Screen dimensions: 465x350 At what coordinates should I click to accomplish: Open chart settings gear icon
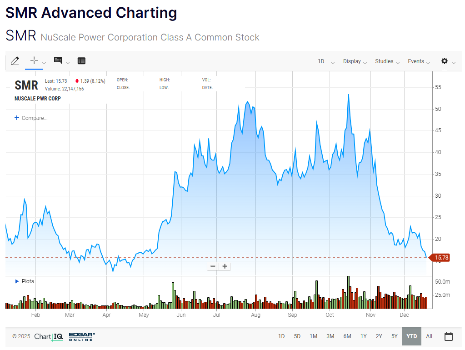point(445,61)
